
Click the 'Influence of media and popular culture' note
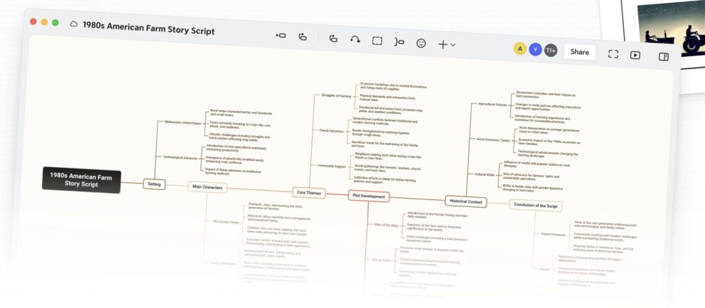[x=536, y=165]
